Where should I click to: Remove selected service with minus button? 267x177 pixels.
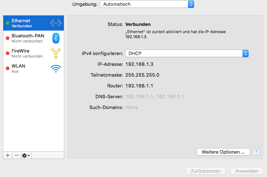[17, 155]
